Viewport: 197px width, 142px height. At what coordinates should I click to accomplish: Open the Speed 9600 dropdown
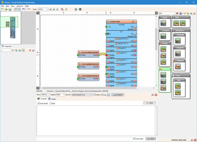61,95
